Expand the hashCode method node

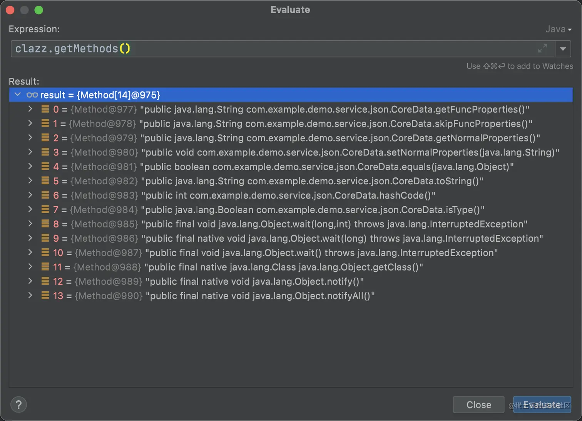tap(30, 195)
